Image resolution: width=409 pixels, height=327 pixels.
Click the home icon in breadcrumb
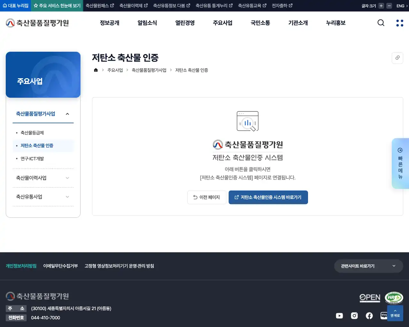pyautogui.click(x=96, y=70)
